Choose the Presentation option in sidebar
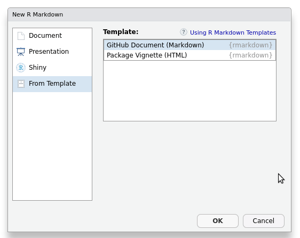 tap(52, 52)
